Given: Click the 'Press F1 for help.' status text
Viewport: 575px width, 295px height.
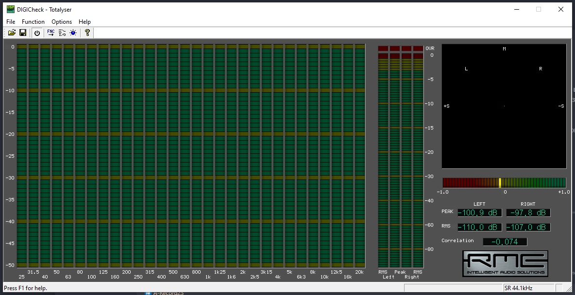Looking at the screenshot, I should (25, 288).
